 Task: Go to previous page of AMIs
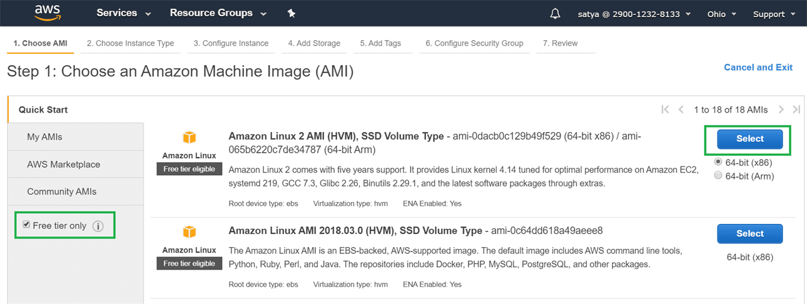point(681,109)
